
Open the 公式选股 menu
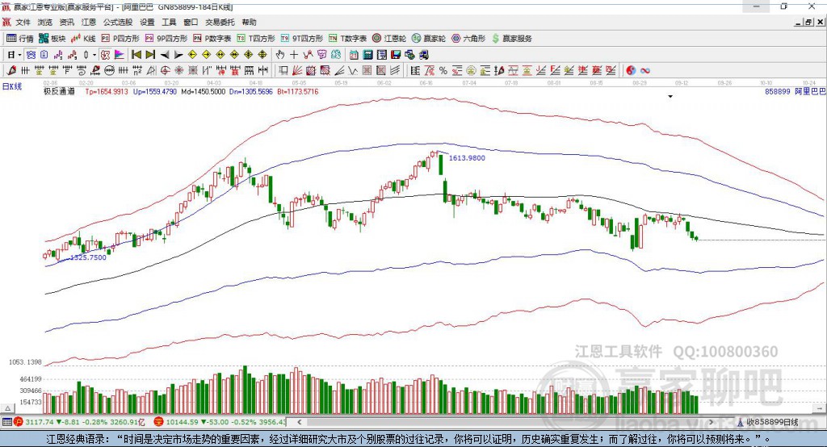pos(118,22)
